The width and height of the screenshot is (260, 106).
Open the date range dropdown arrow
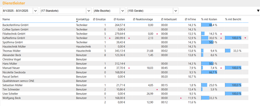click(x=36, y=11)
